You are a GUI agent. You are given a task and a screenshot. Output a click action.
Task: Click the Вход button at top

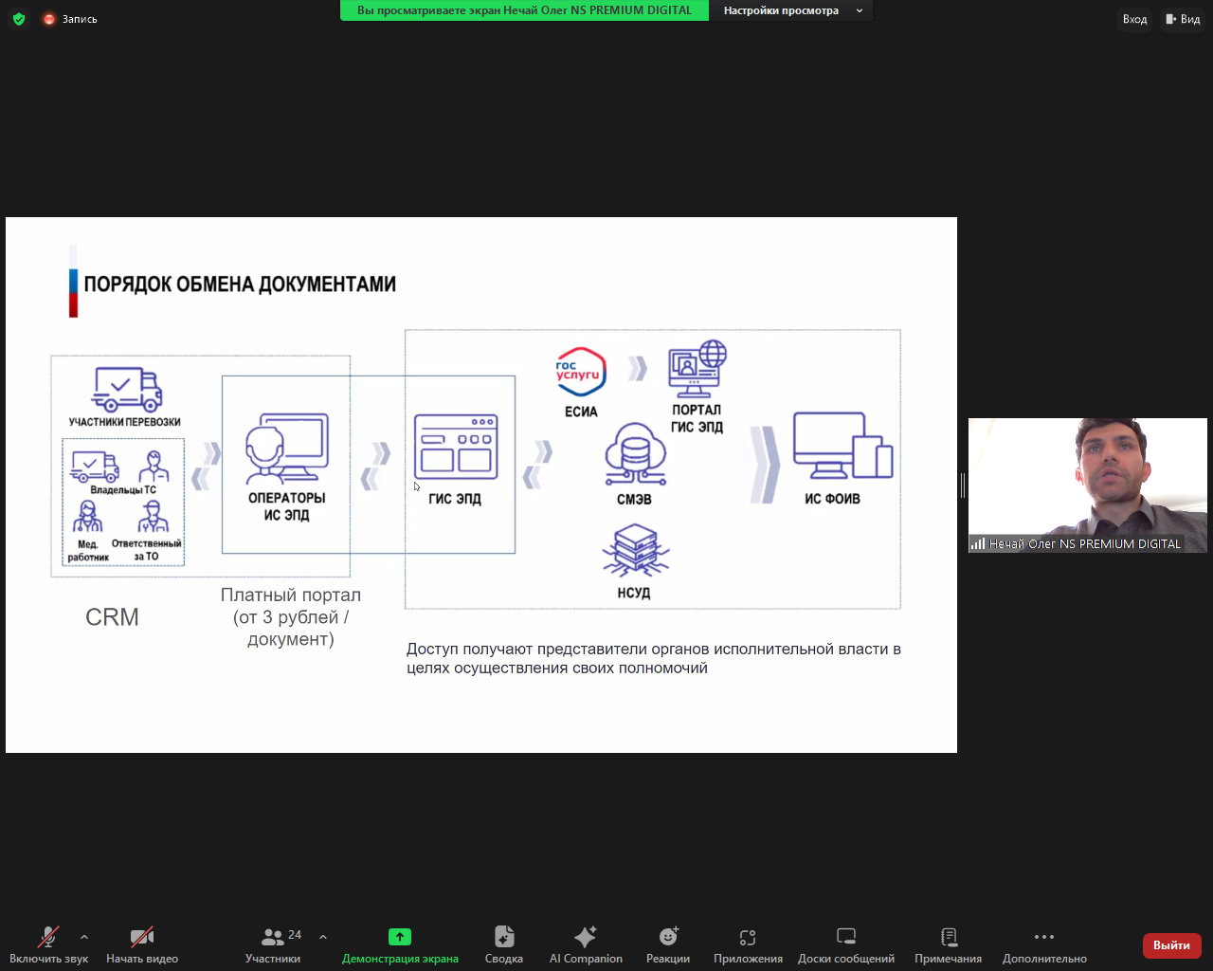1134,19
